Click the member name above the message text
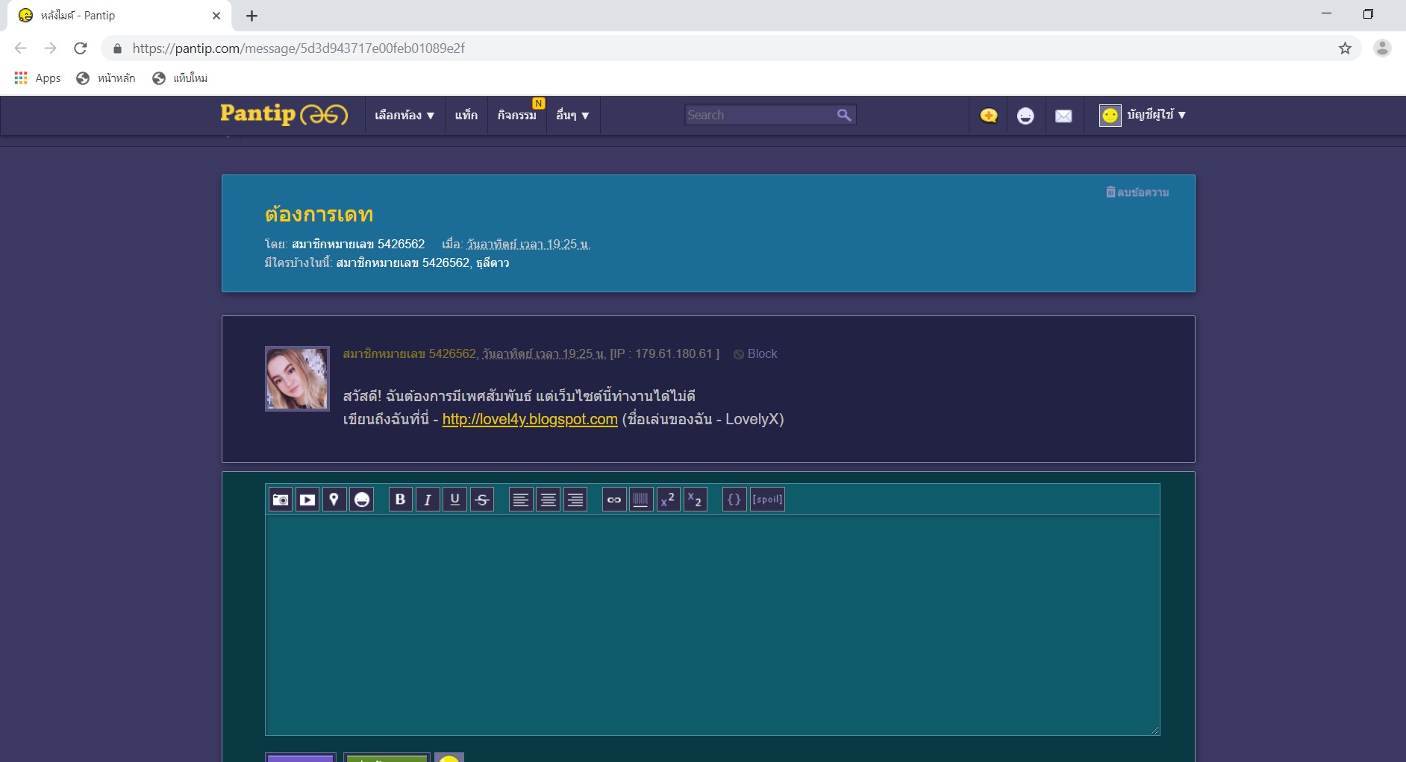1406x762 pixels. (x=409, y=353)
